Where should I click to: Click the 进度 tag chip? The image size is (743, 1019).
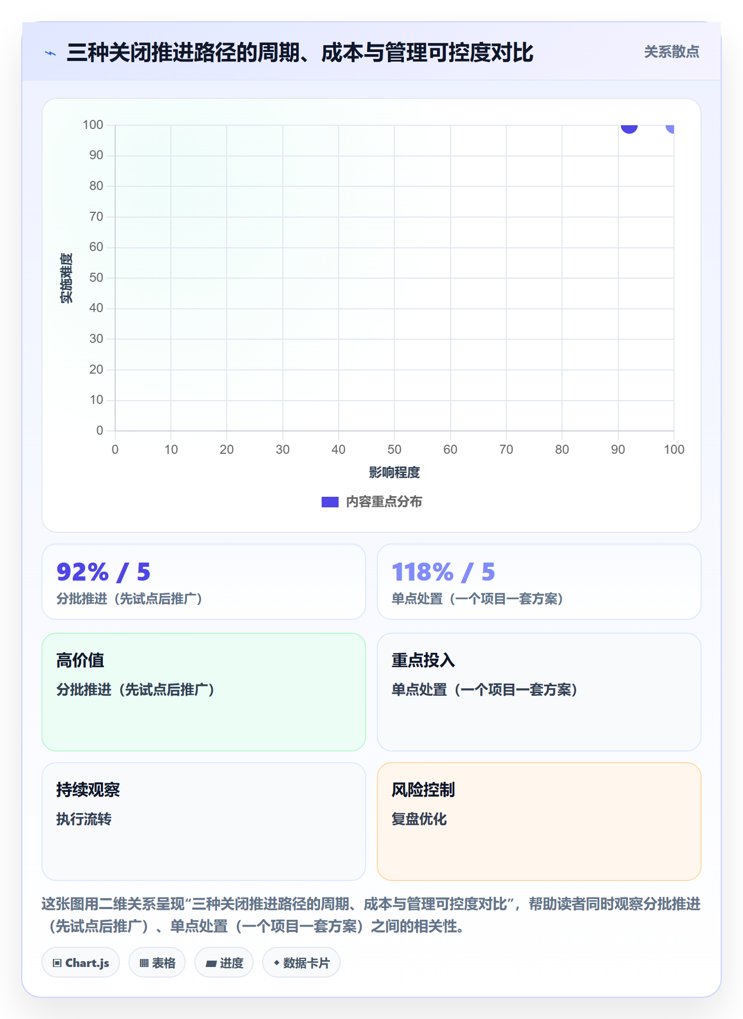point(224,963)
